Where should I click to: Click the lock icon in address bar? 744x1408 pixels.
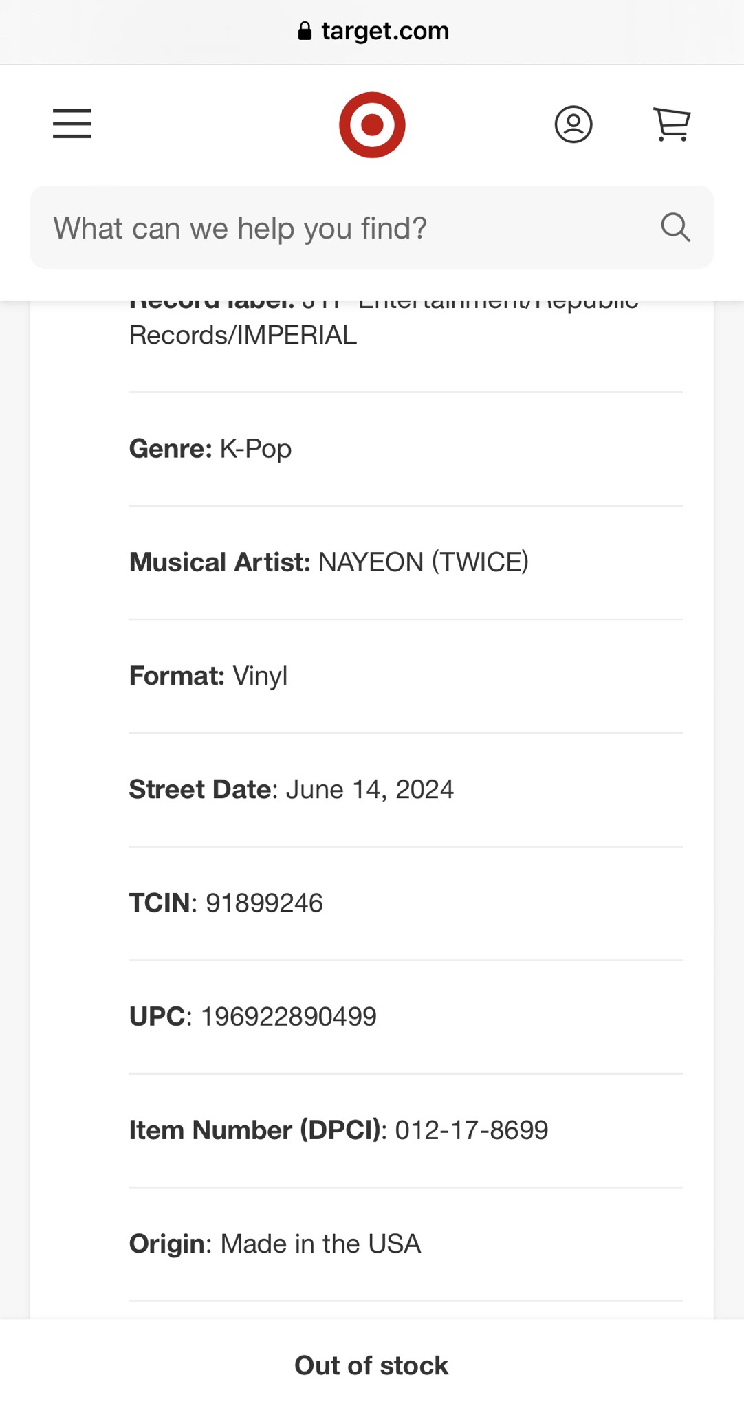tap(305, 31)
